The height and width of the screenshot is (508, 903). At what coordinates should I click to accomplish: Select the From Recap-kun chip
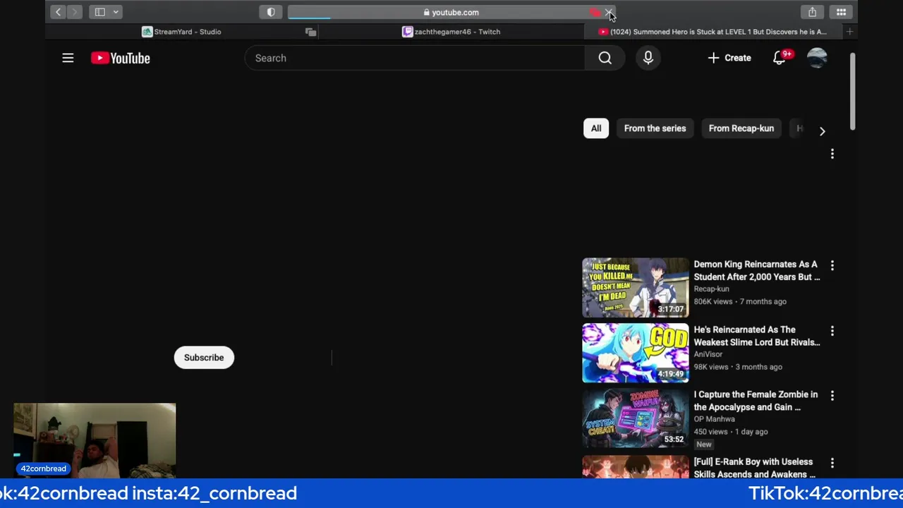(741, 128)
